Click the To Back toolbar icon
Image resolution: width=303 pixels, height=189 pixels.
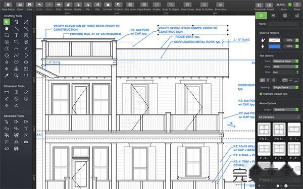118,5
